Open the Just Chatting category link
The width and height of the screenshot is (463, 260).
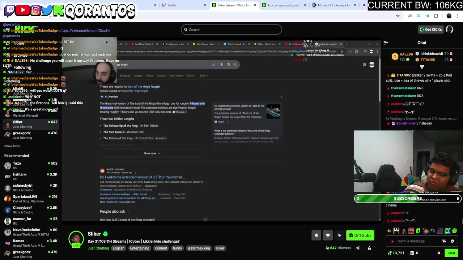click(x=98, y=248)
